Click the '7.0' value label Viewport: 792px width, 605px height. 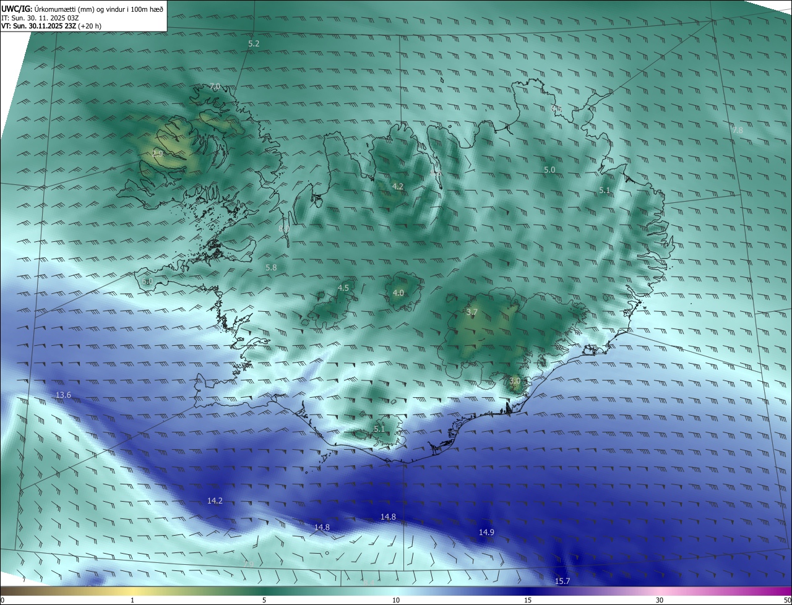point(215,86)
